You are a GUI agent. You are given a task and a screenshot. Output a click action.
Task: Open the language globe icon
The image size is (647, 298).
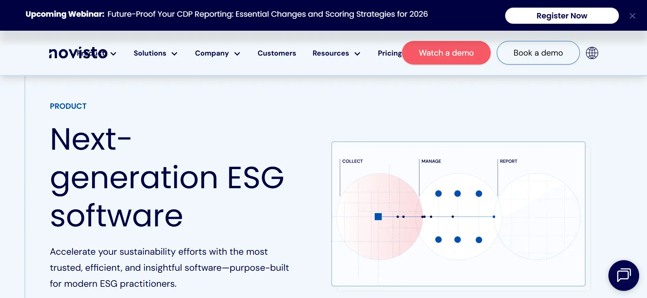pyautogui.click(x=592, y=53)
